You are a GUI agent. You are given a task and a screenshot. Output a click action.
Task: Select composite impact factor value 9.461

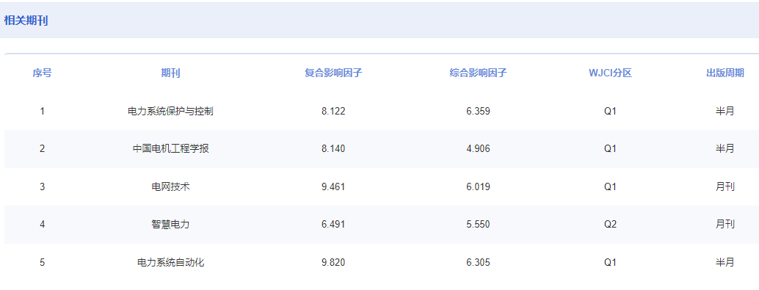click(333, 187)
